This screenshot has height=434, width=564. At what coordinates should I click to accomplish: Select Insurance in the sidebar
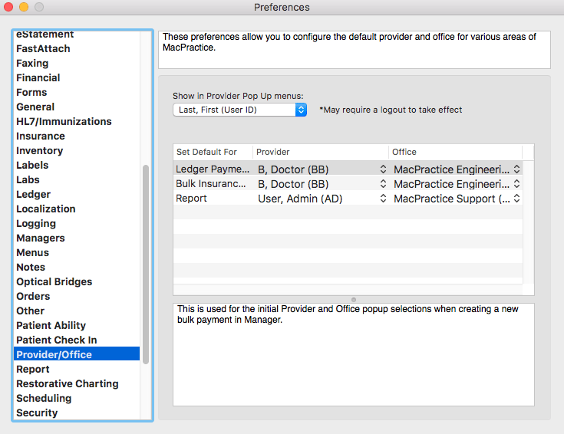[41, 136]
